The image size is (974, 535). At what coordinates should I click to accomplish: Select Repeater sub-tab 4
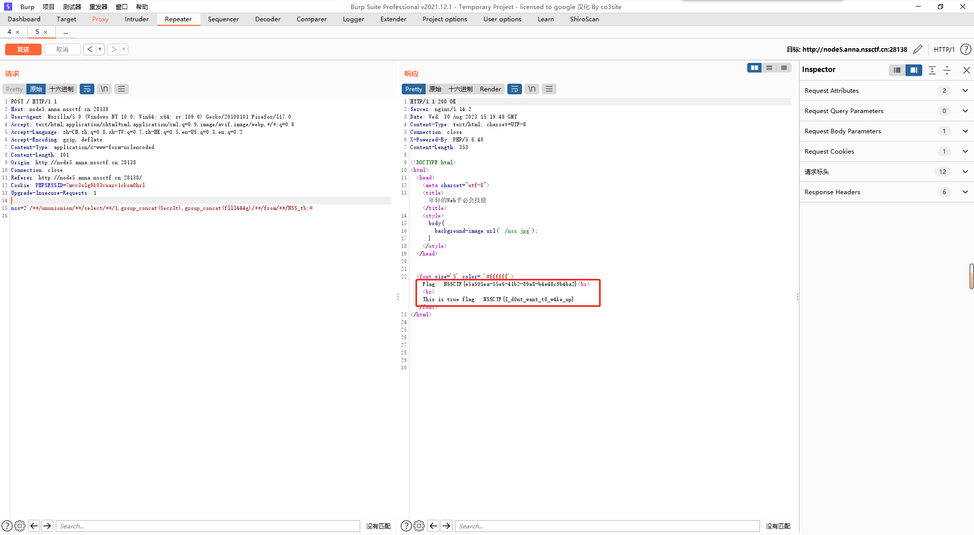pyautogui.click(x=10, y=32)
